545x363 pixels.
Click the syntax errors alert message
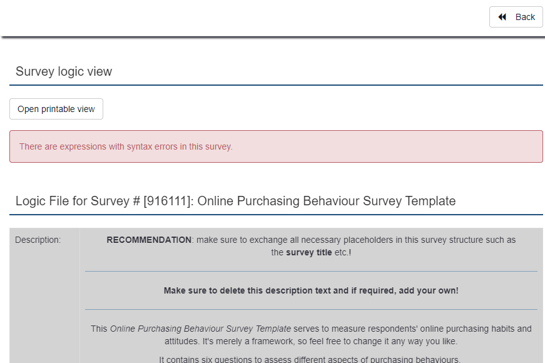(x=126, y=146)
